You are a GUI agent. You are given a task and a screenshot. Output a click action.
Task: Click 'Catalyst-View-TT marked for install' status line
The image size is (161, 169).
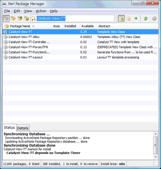[x=27, y=149]
